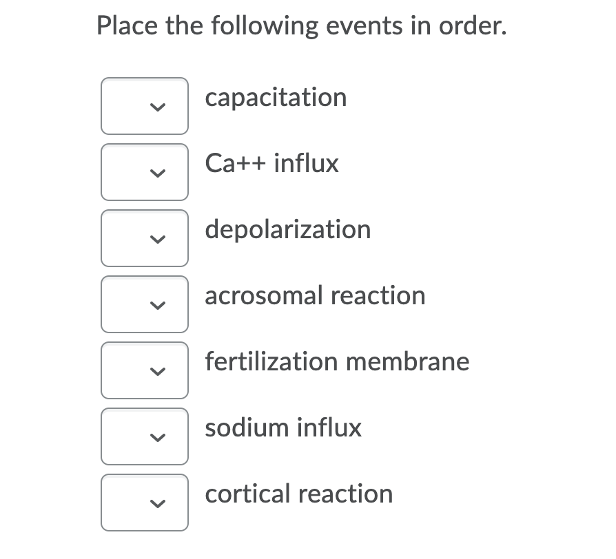Open the dropdown next to depolarization
This screenshot has height=559, width=616.
click(144, 238)
